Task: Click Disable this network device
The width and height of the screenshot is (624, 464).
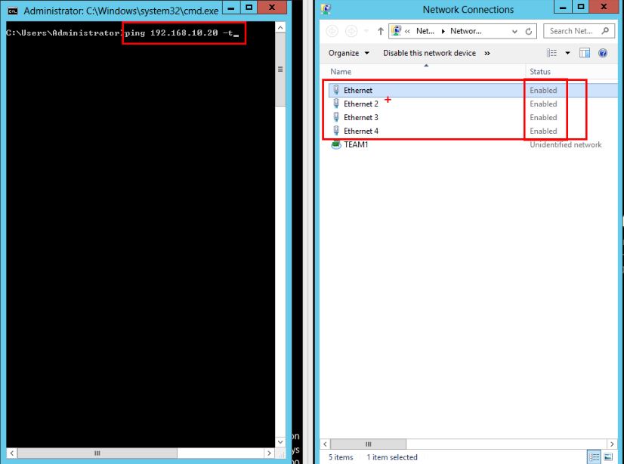Action: 429,53
